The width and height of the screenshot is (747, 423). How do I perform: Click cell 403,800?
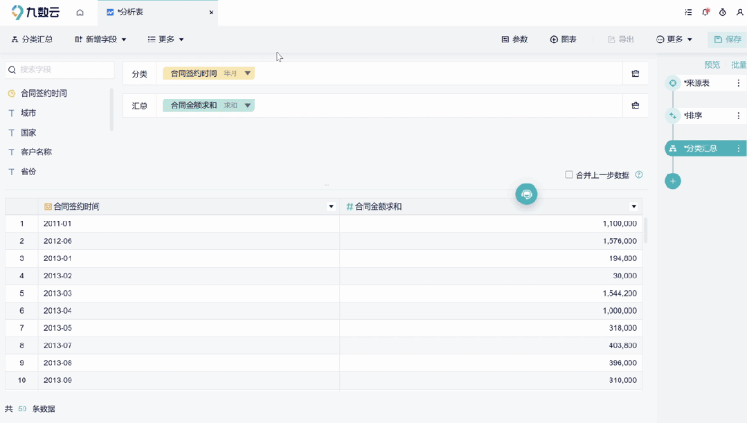[491, 345]
